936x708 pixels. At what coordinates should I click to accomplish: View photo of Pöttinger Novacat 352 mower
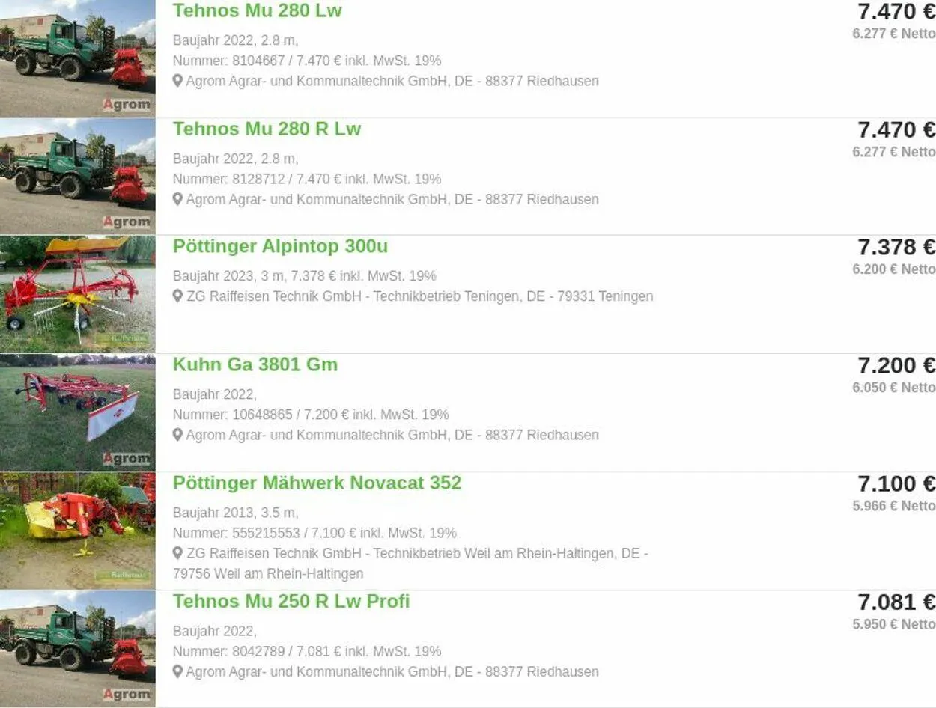point(78,531)
